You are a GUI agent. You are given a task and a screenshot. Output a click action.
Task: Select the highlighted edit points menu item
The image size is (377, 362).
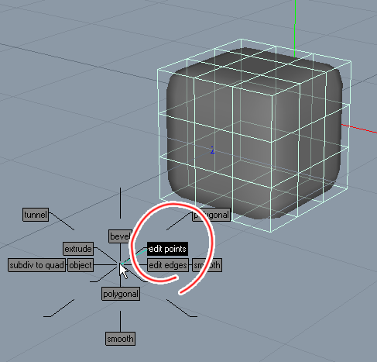click(x=167, y=249)
